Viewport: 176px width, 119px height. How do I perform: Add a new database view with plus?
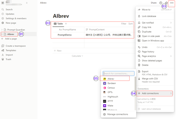66,24
